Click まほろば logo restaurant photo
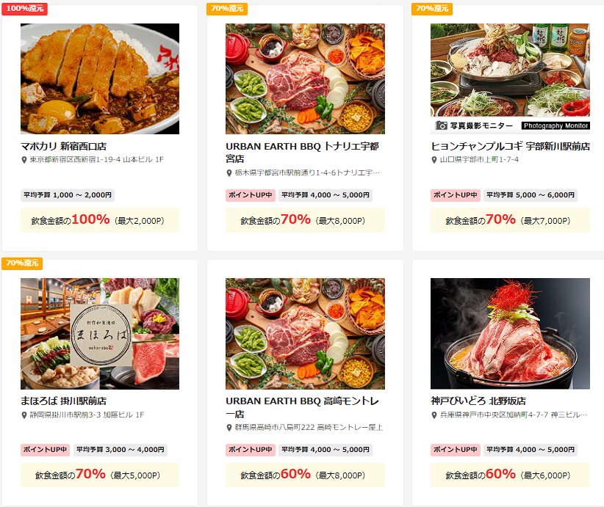This screenshot has height=507, width=604. [x=100, y=334]
